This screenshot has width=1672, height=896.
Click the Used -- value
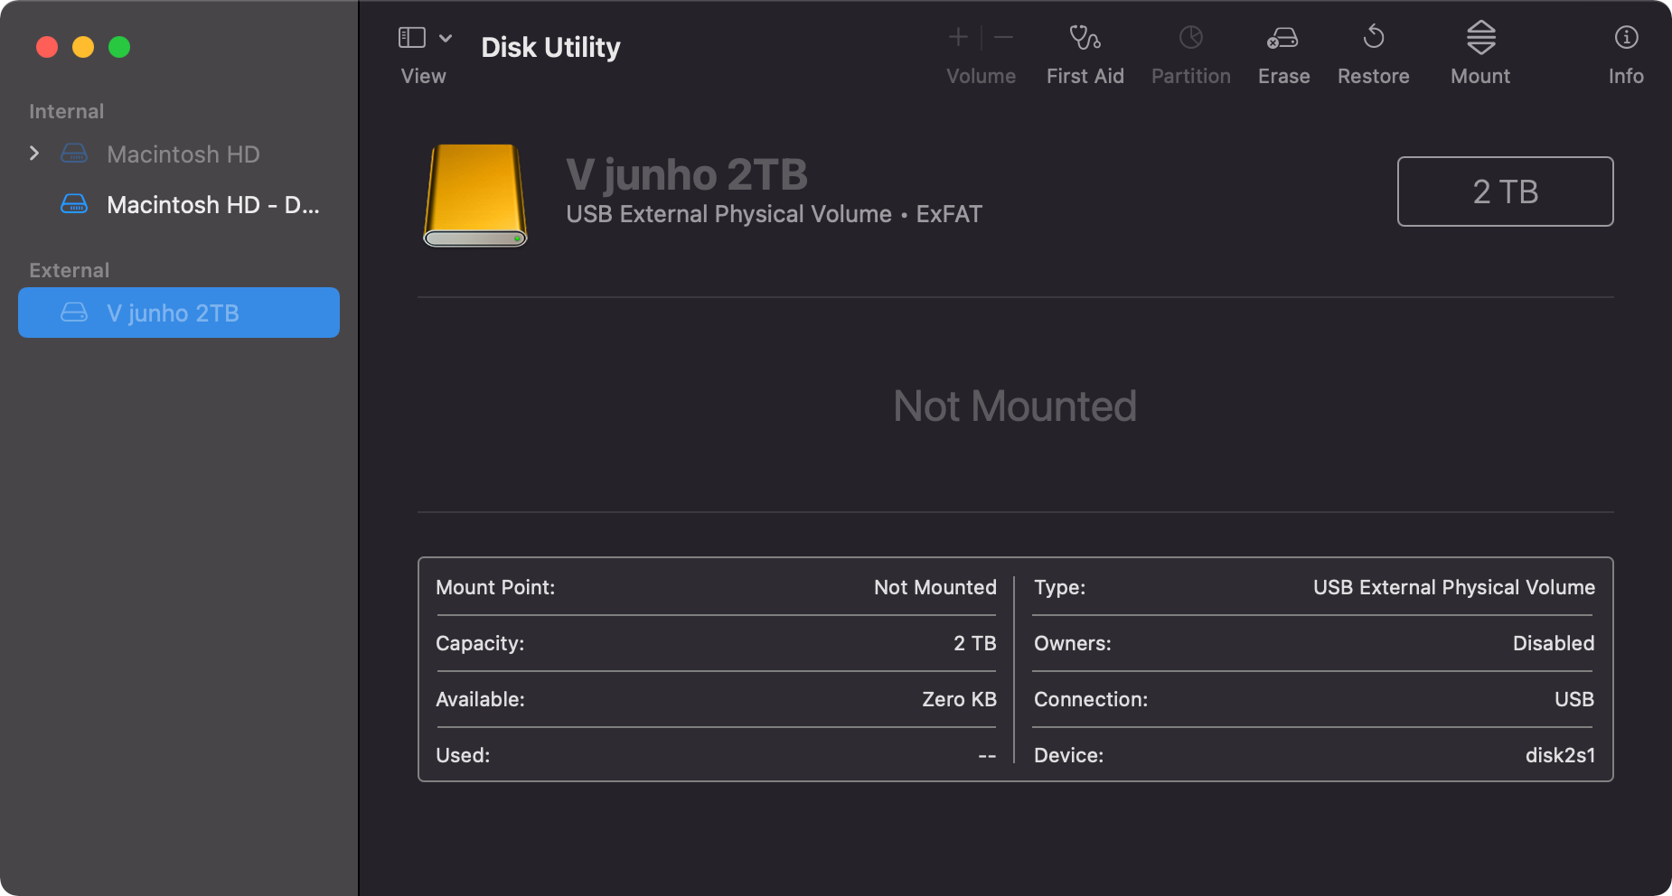(987, 756)
